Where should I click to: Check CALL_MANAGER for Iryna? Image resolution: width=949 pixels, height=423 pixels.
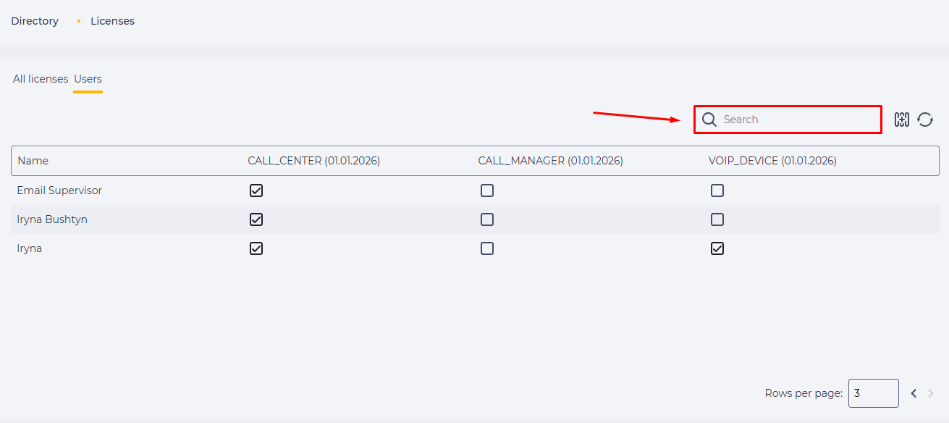487,248
